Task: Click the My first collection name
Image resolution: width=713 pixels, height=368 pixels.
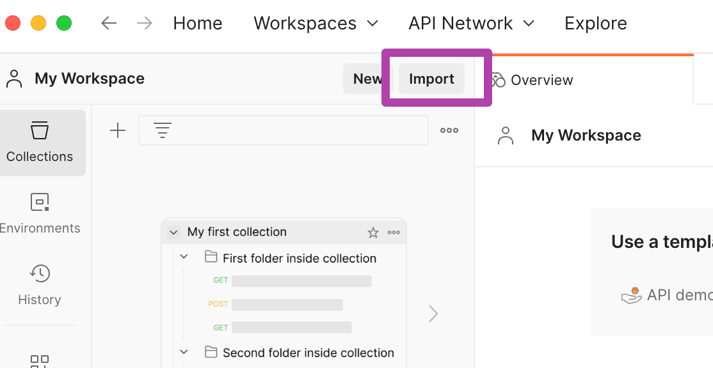Action: coord(237,232)
